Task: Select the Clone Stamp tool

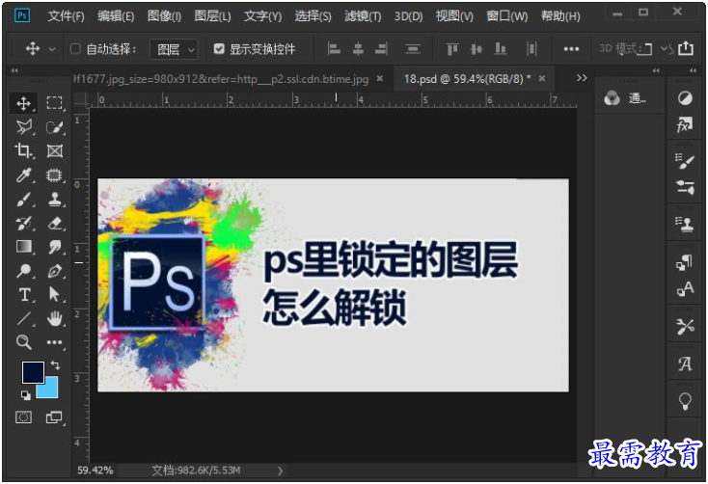Action: click(55, 199)
